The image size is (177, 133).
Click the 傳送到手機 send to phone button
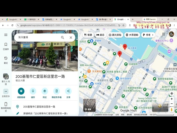pyautogui.click(x=56, y=93)
